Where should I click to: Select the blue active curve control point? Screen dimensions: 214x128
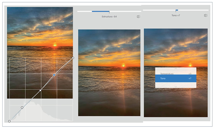tap(54, 75)
